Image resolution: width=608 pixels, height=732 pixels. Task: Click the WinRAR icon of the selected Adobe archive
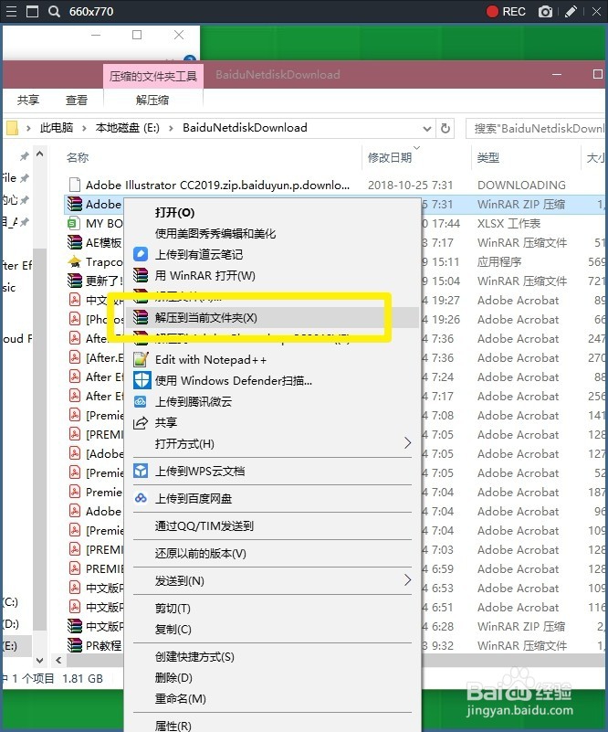pos(75,204)
